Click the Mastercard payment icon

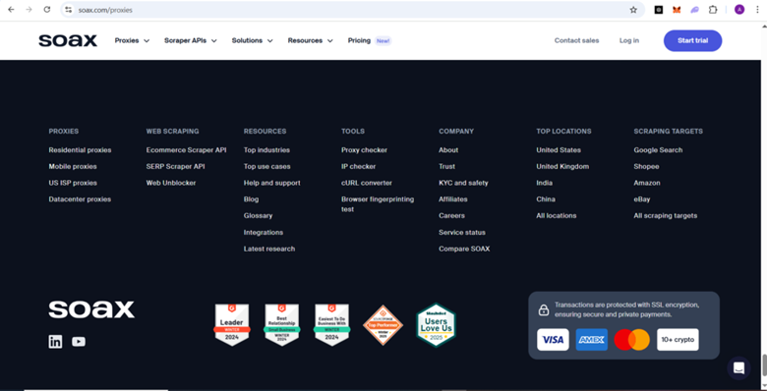[x=632, y=340]
